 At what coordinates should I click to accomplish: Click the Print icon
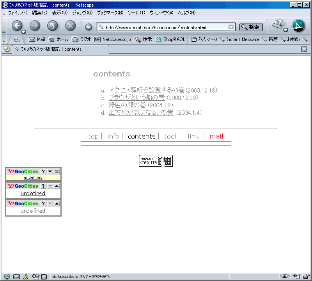[278, 24]
